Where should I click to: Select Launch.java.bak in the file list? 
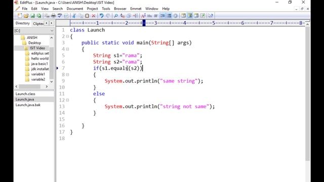pyautogui.click(x=28, y=105)
